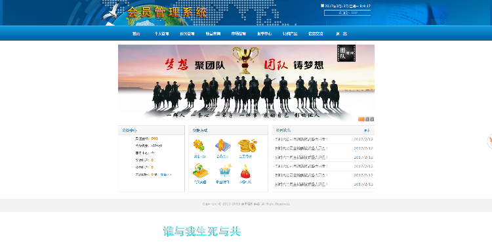Click the film-strip 团队 badge on banner

click(x=346, y=53)
